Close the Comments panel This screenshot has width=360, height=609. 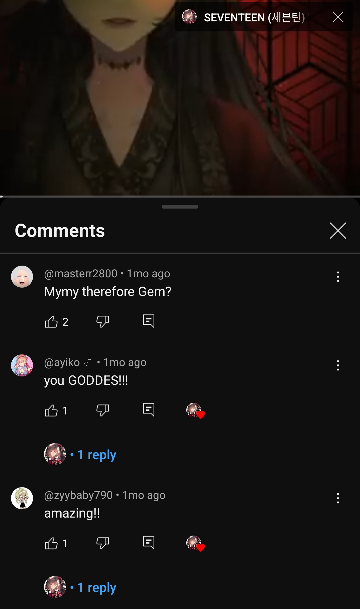(338, 231)
